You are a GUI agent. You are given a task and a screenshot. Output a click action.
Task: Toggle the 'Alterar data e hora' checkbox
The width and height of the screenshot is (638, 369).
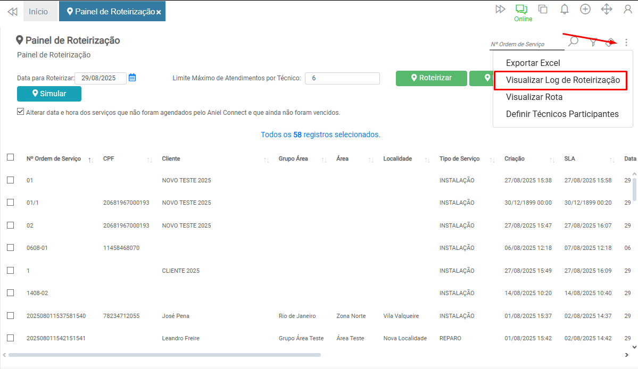tap(21, 112)
